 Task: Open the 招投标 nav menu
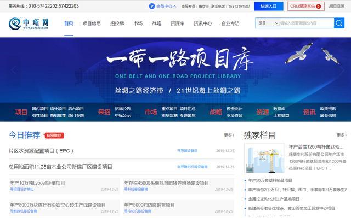click(117, 23)
